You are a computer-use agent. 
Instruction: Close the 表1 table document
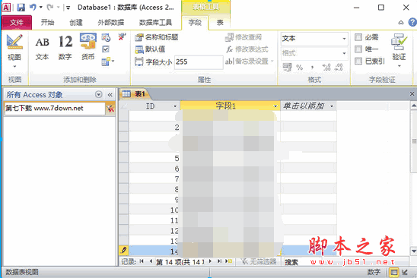coord(412,93)
